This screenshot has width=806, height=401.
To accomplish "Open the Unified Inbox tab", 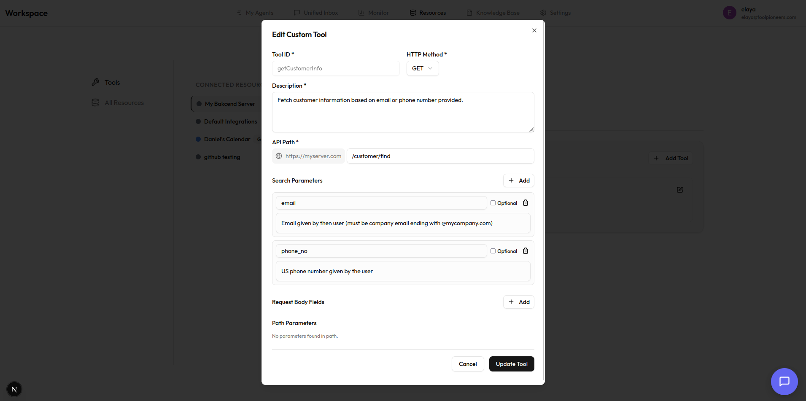I will pos(316,13).
